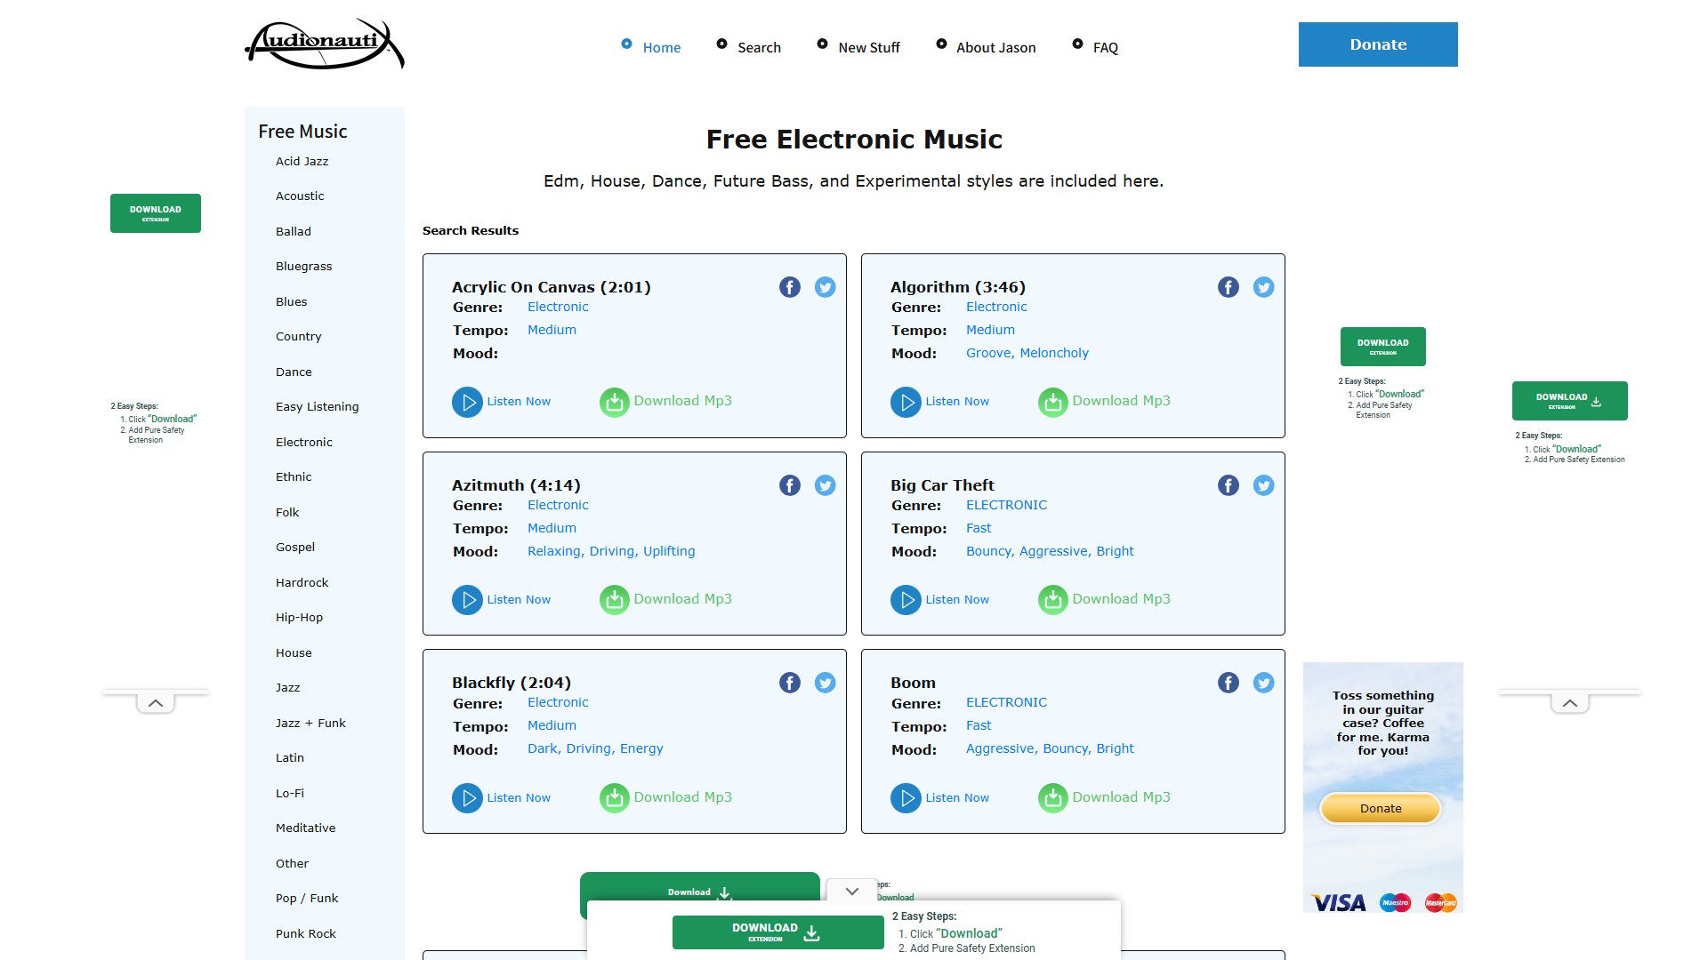The width and height of the screenshot is (1708, 960).
Task: Select the Electronic genre in sidebar
Action: pyautogui.click(x=304, y=442)
